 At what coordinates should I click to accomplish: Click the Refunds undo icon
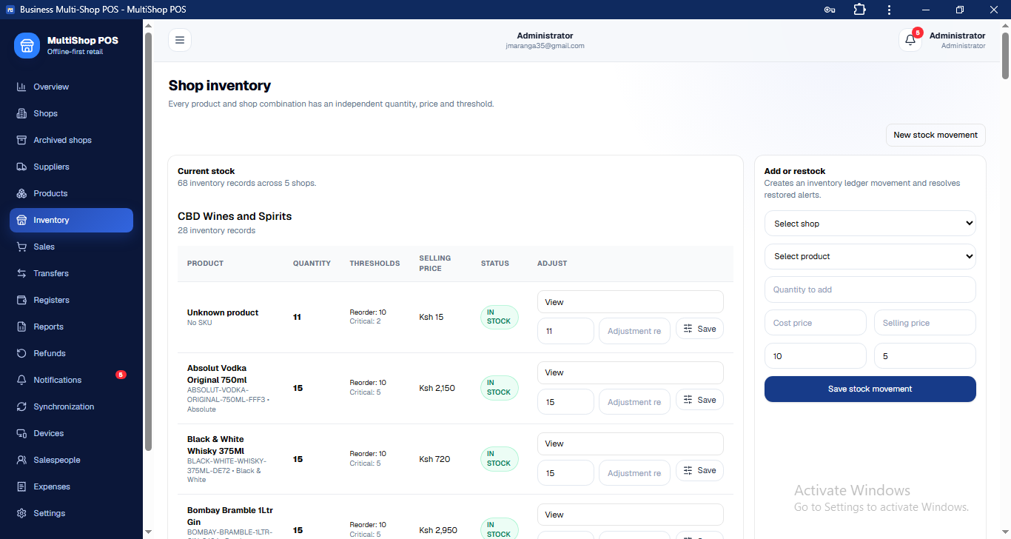point(21,353)
